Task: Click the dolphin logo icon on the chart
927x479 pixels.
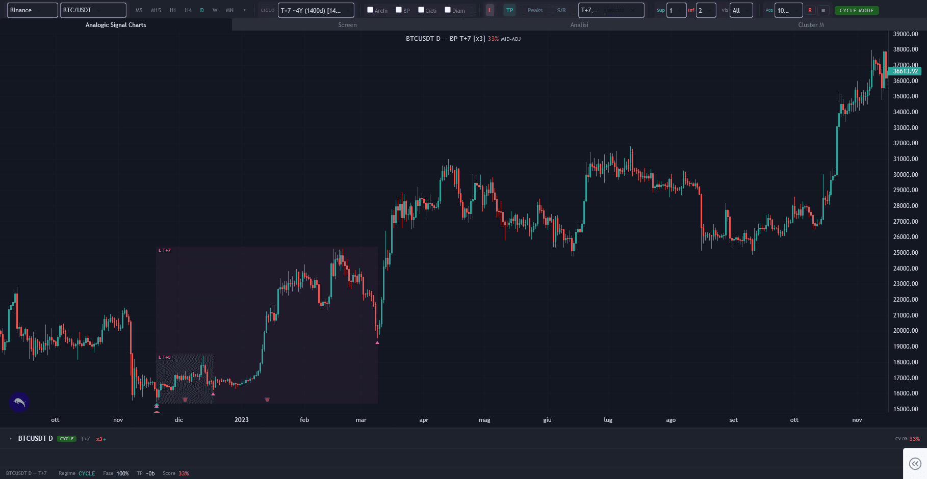Action: point(19,402)
